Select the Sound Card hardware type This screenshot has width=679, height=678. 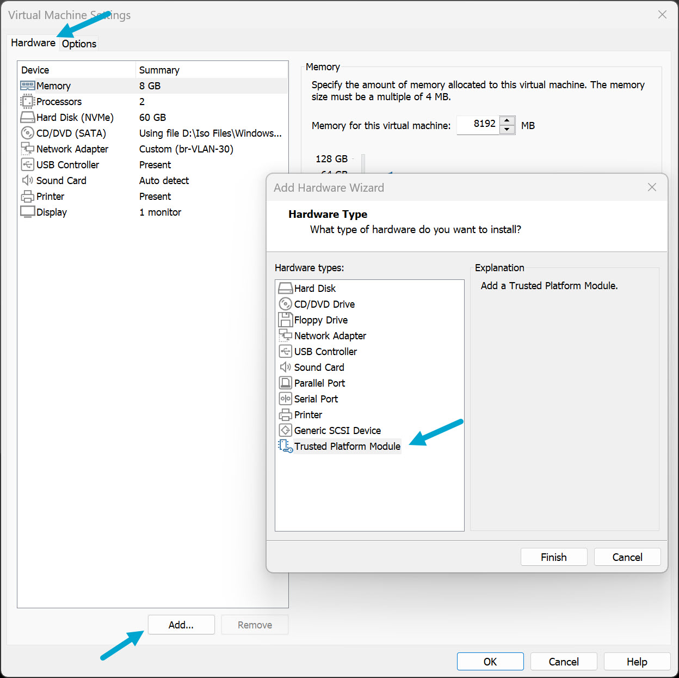tap(319, 367)
